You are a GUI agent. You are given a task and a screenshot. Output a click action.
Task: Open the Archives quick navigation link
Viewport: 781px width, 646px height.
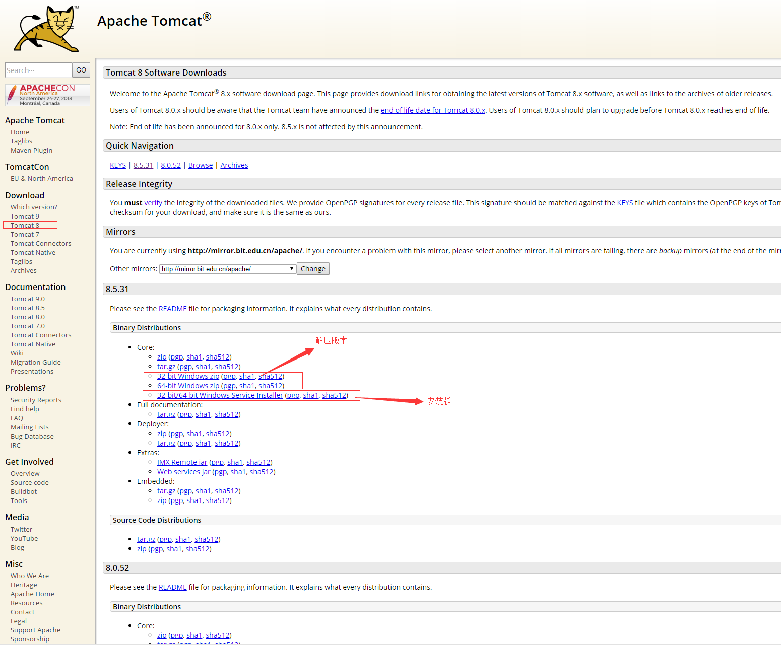pyautogui.click(x=234, y=165)
